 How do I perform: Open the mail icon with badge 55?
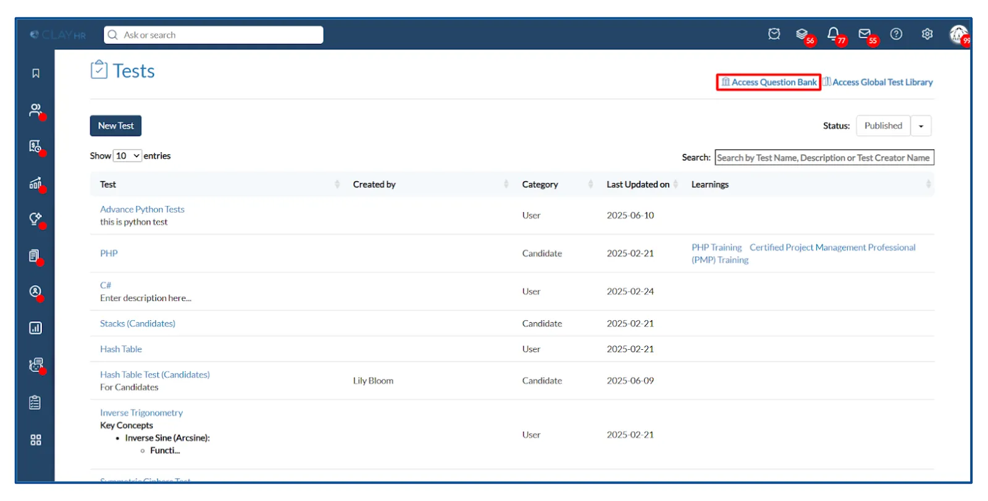[x=865, y=34]
